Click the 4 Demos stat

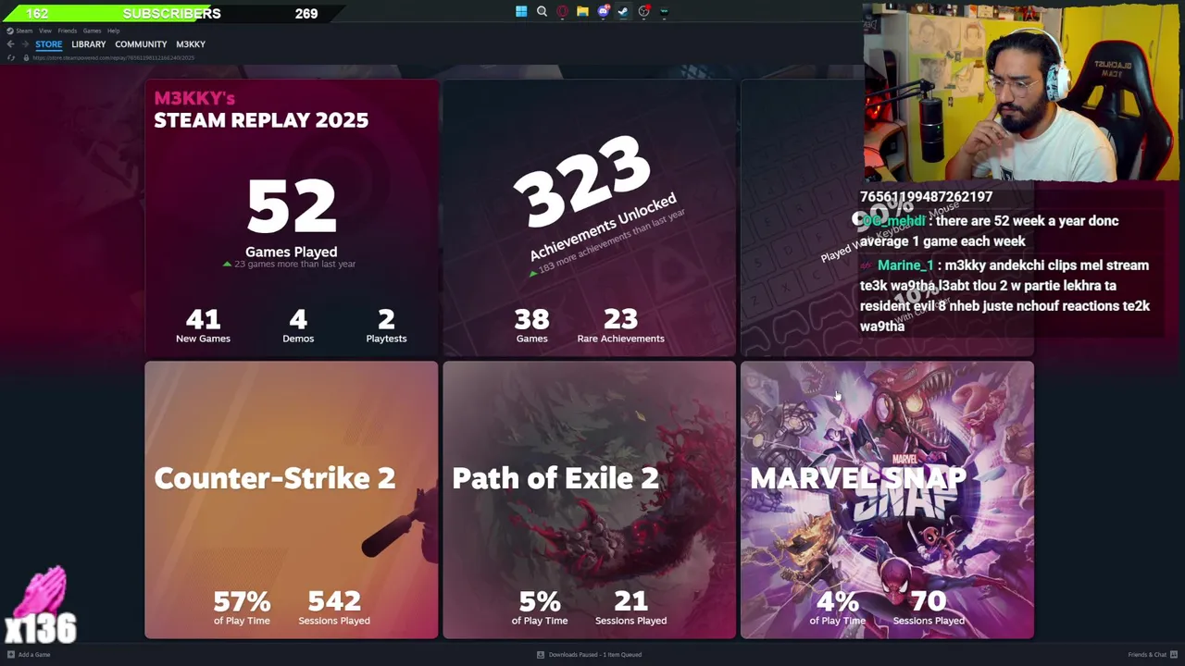[x=298, y=326]
